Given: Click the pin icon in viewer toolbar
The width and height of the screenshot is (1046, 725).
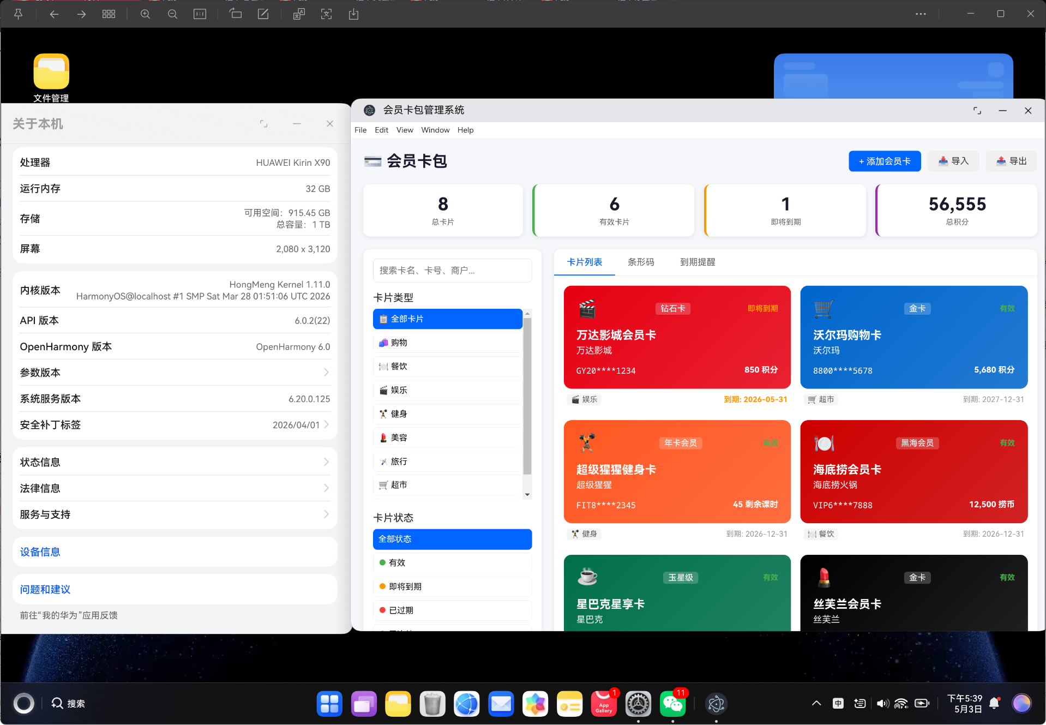Looking at the screenshot, I should (x=18, y=14).
